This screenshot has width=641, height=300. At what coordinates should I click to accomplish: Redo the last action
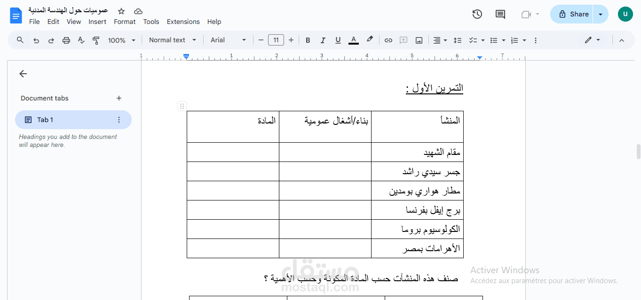click(x=51, y=40)
